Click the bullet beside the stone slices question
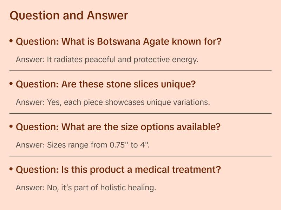Screen dimensions: 281x210 coord(11,84)
